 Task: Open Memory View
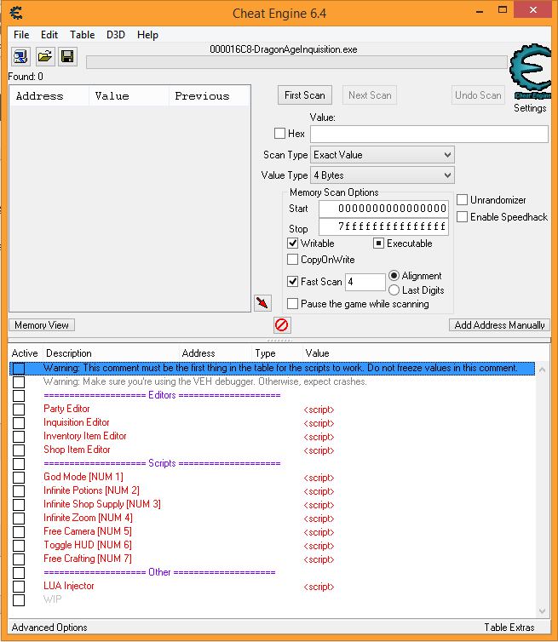click(42, 325)
